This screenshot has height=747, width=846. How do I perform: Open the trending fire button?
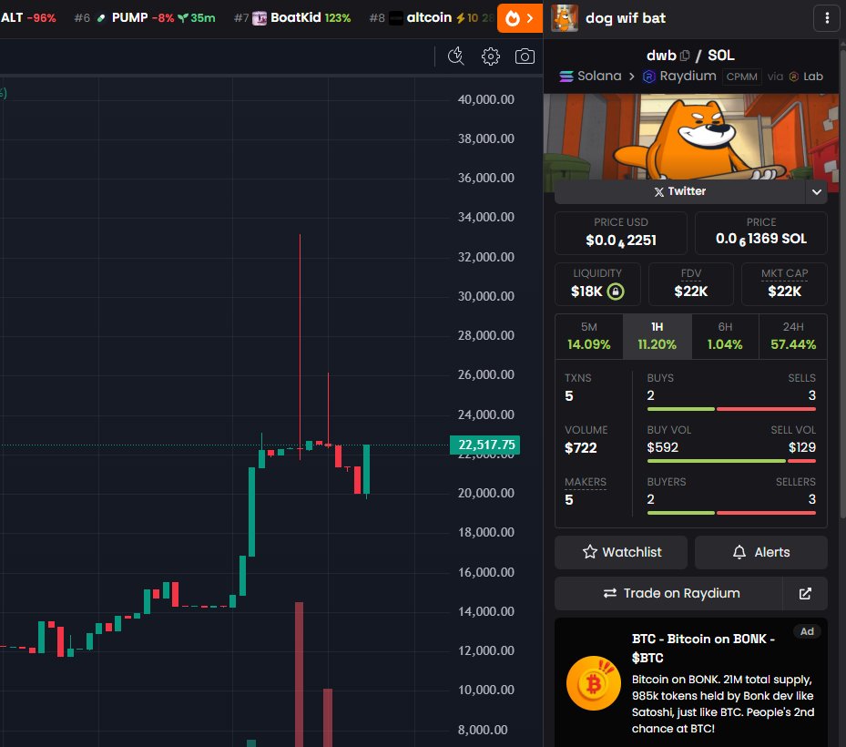(x=520, y=18)
